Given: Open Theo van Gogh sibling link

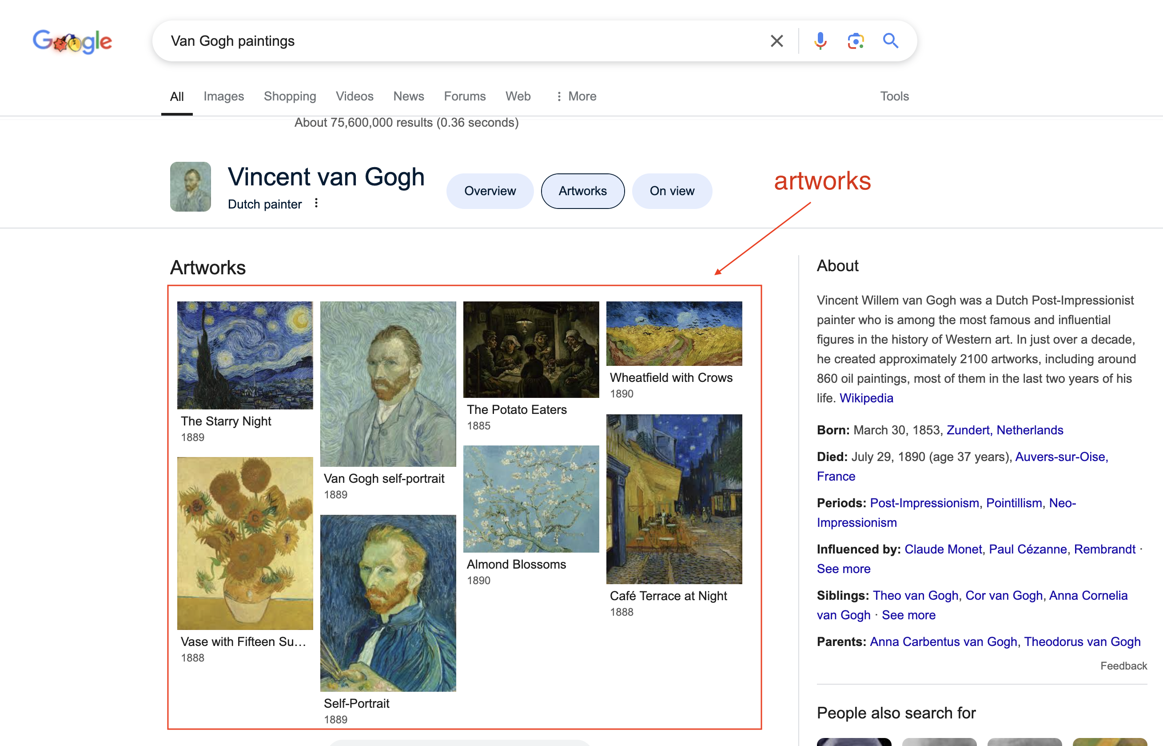Looking at the screenshot, I should (x=915, y=595).
